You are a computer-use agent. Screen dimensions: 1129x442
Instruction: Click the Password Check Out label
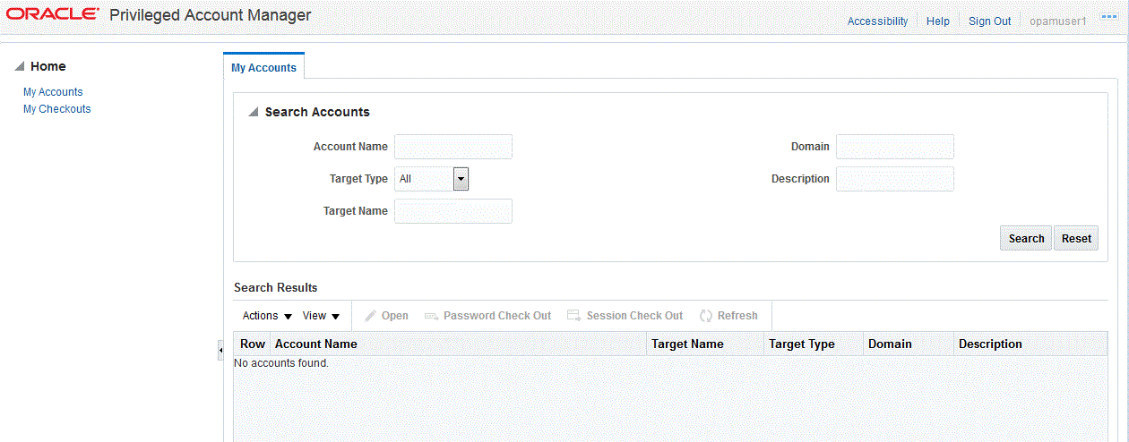[497, 316]
